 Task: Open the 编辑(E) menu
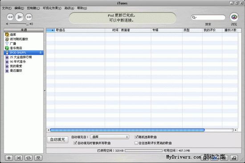point(19,8)
